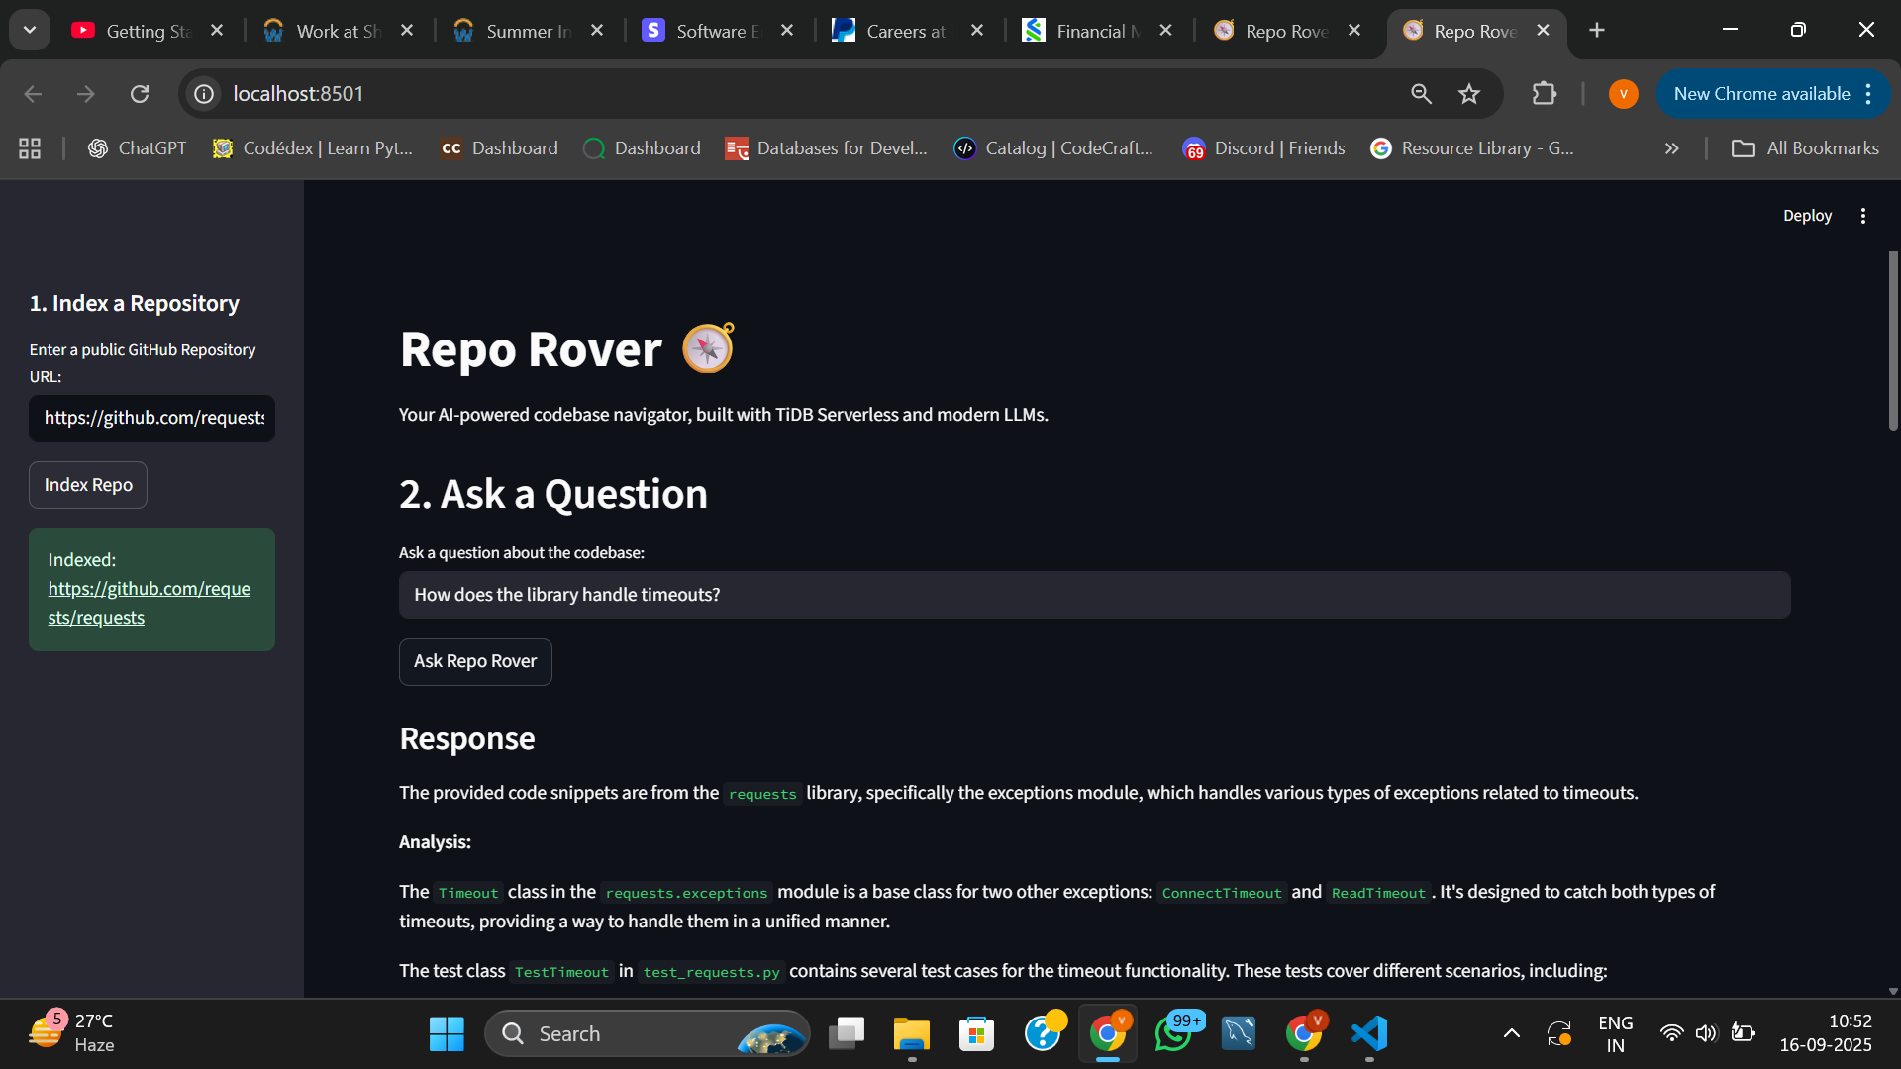Open the indexed github requests link
Viewport: 1901px width, 1069px height.
tap(149, 603)
